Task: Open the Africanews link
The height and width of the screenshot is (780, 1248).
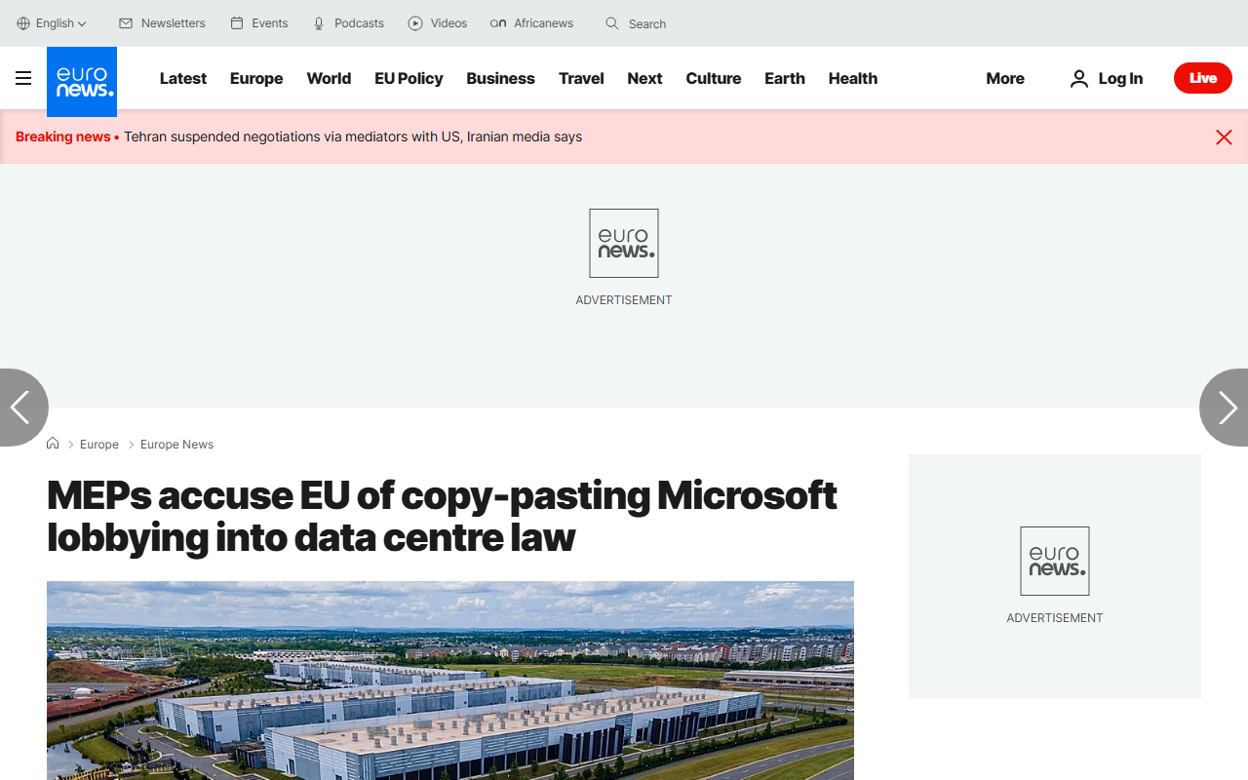Action: [x=543, y=23]
